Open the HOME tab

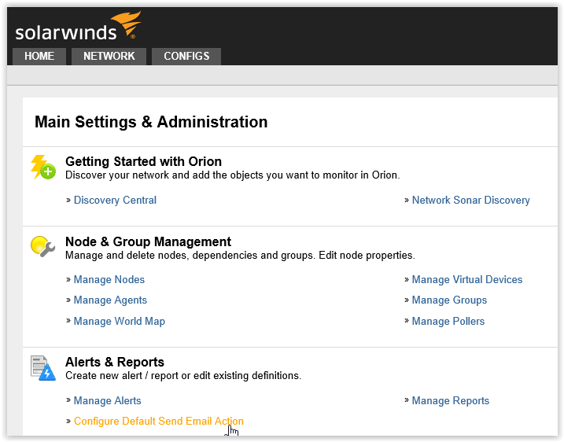(39, 56)
